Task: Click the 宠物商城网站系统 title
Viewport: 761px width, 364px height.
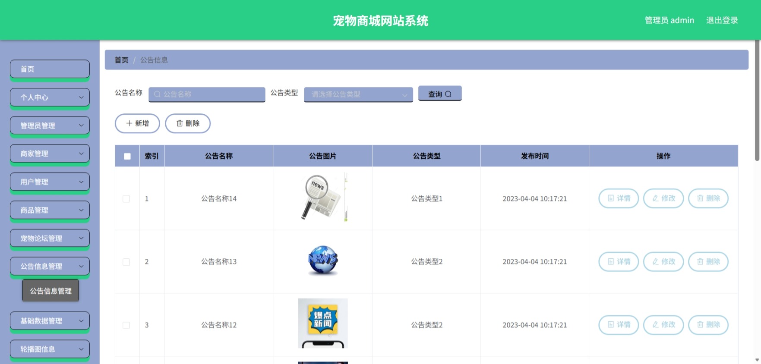Action: click(x=380, y=21)
